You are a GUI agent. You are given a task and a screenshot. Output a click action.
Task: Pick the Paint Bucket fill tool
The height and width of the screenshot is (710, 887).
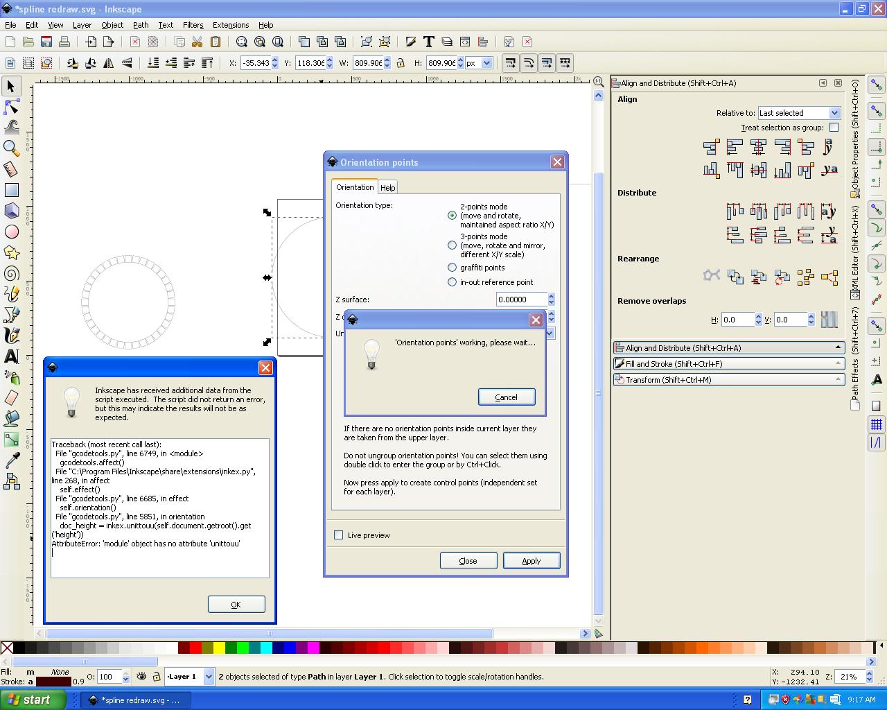tap(11, 419)
